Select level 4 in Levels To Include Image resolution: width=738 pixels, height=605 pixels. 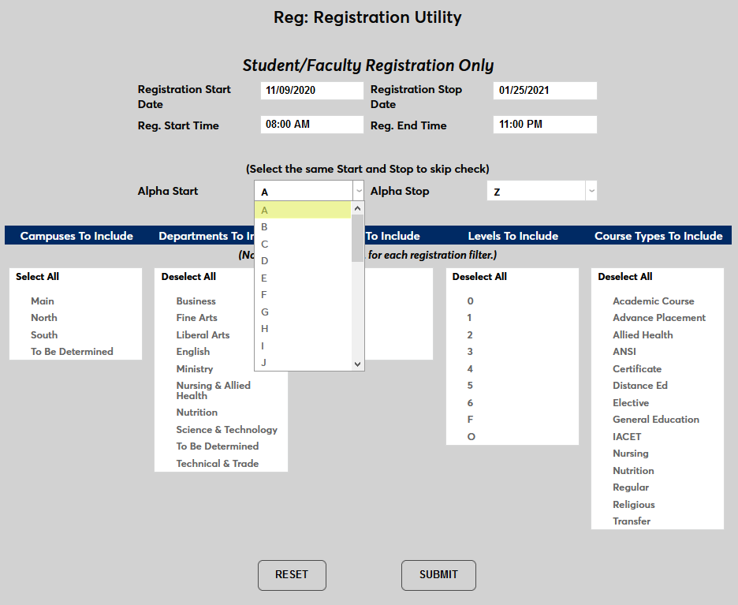click(x=470, y=368)
